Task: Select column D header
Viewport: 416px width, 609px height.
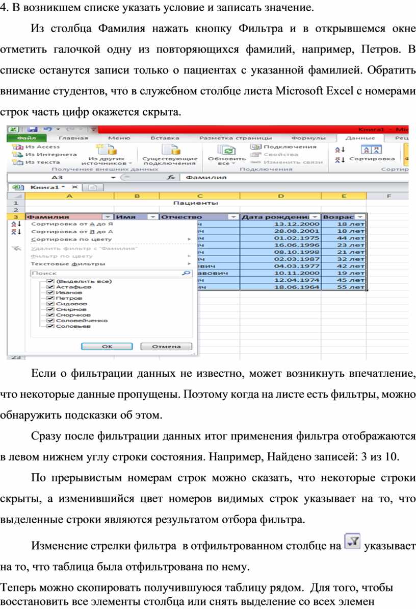Action: (280, 196)
